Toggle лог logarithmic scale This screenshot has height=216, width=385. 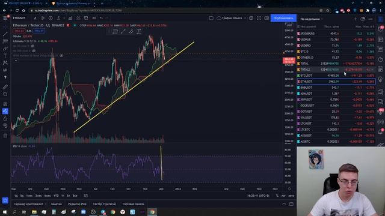pos(283,196)
